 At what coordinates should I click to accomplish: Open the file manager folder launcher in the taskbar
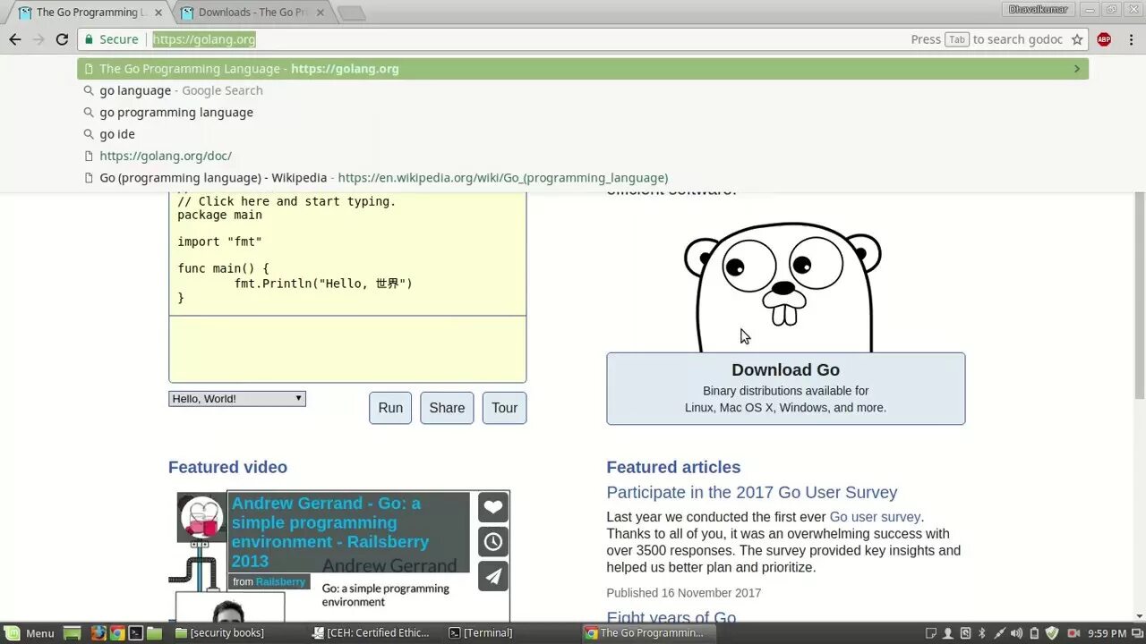[154, 633]
